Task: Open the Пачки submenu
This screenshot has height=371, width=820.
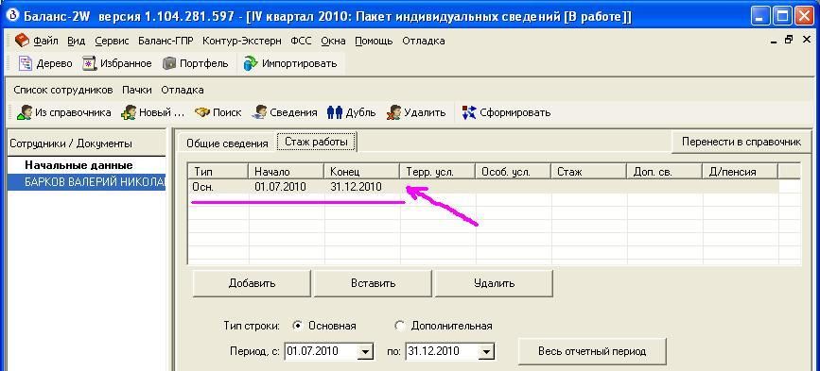Action: click(x=137, y=90)
